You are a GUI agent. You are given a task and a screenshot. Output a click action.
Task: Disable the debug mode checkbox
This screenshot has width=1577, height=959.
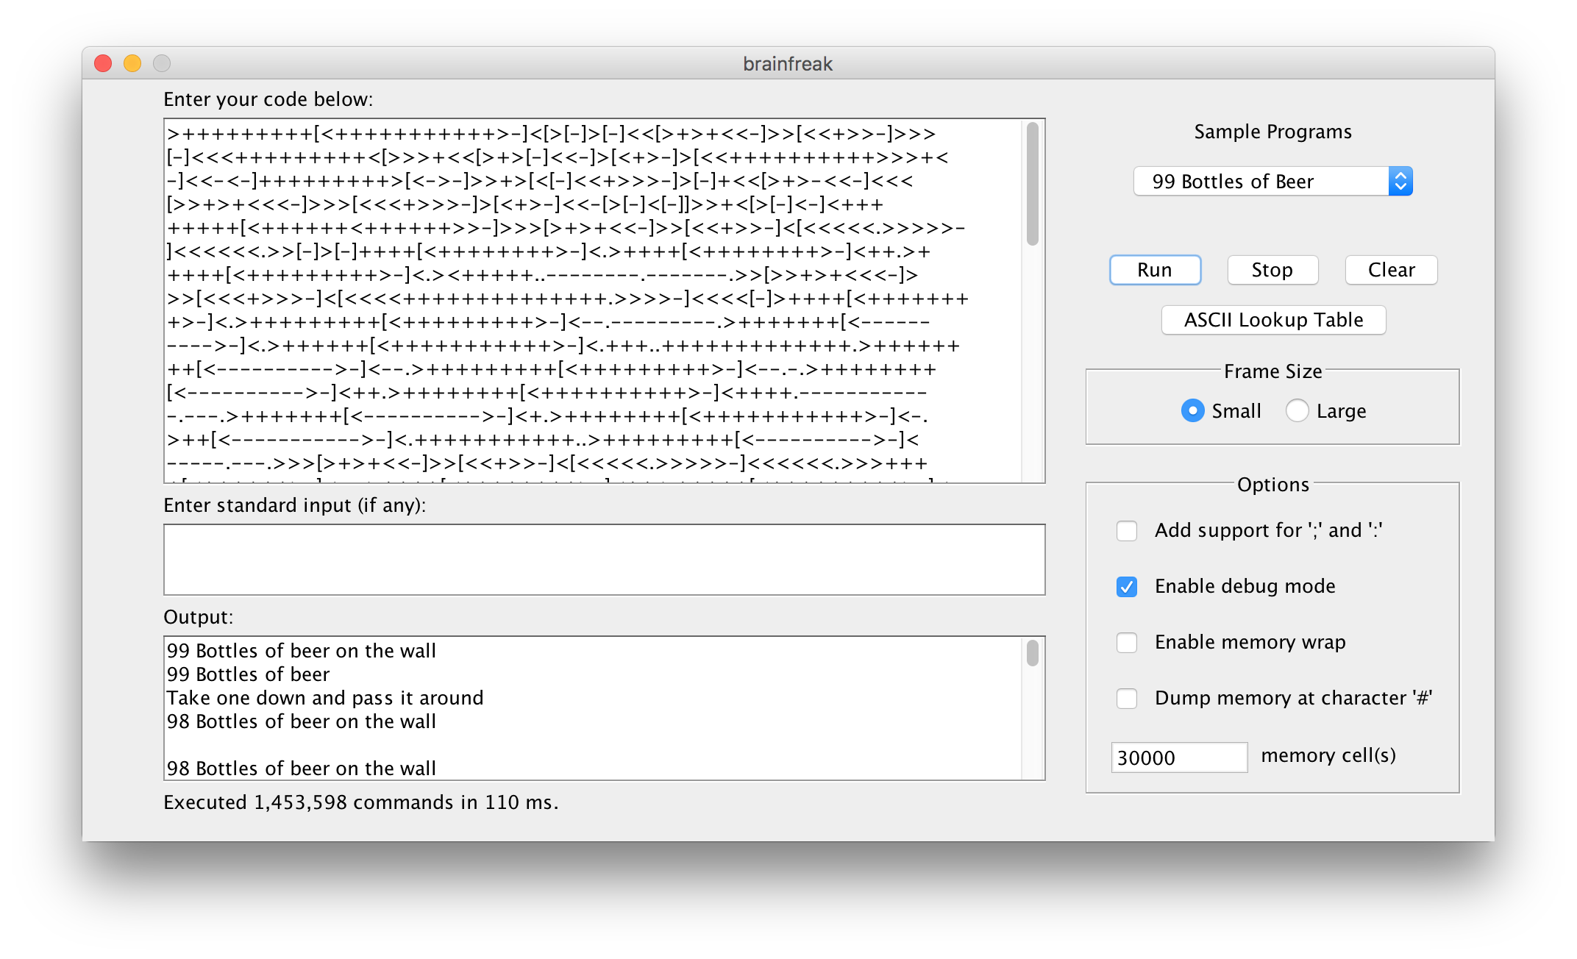1127,586
